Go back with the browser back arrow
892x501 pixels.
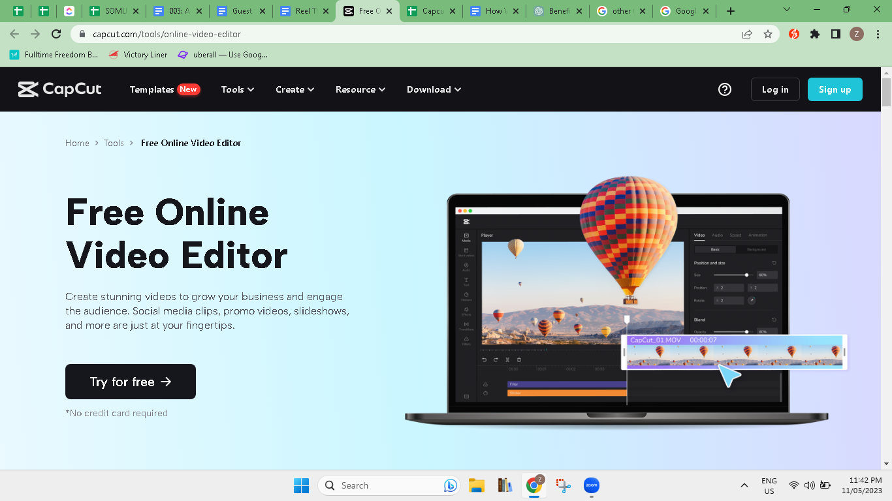pos(14,34)
